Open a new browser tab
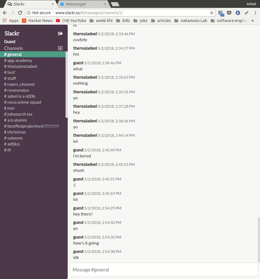This screenshot has height=279, width=260. point(115,4)
